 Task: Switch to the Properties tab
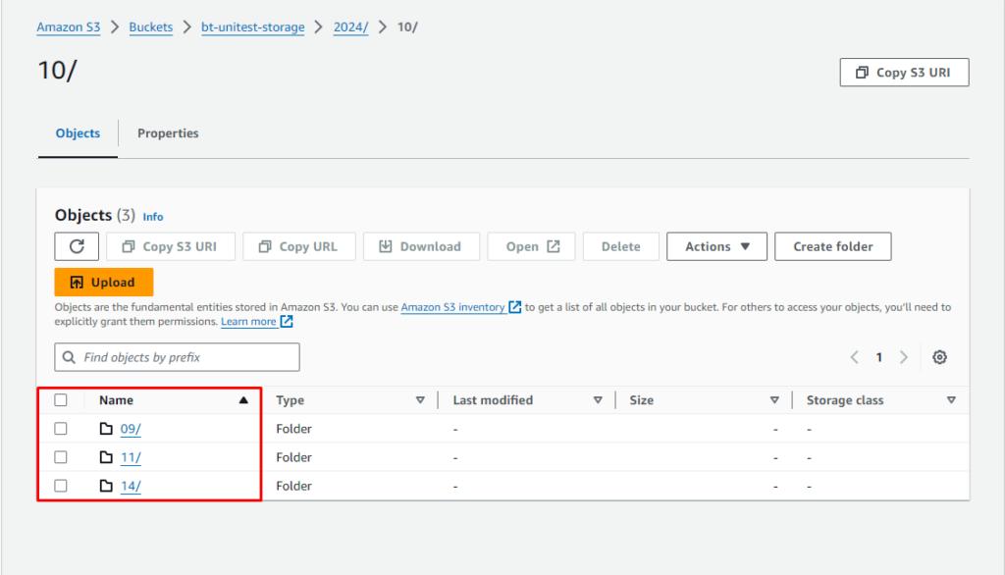[x=168, y=133]
